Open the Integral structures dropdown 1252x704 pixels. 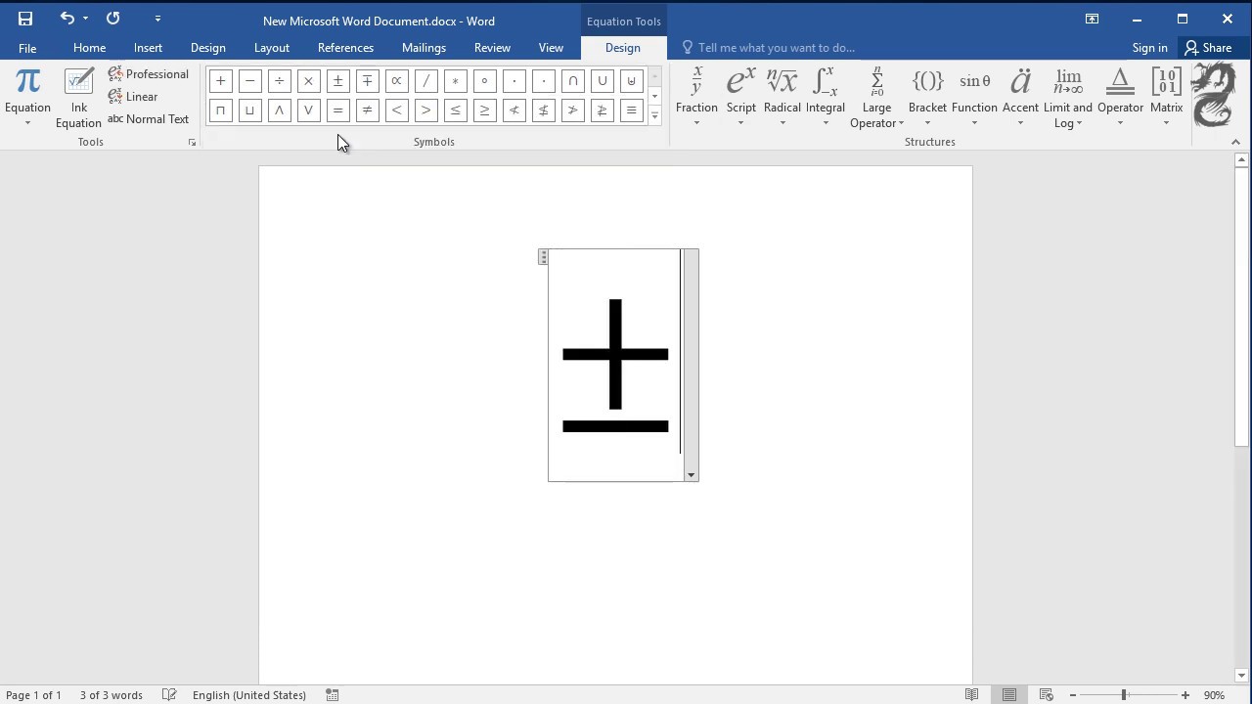826,98
